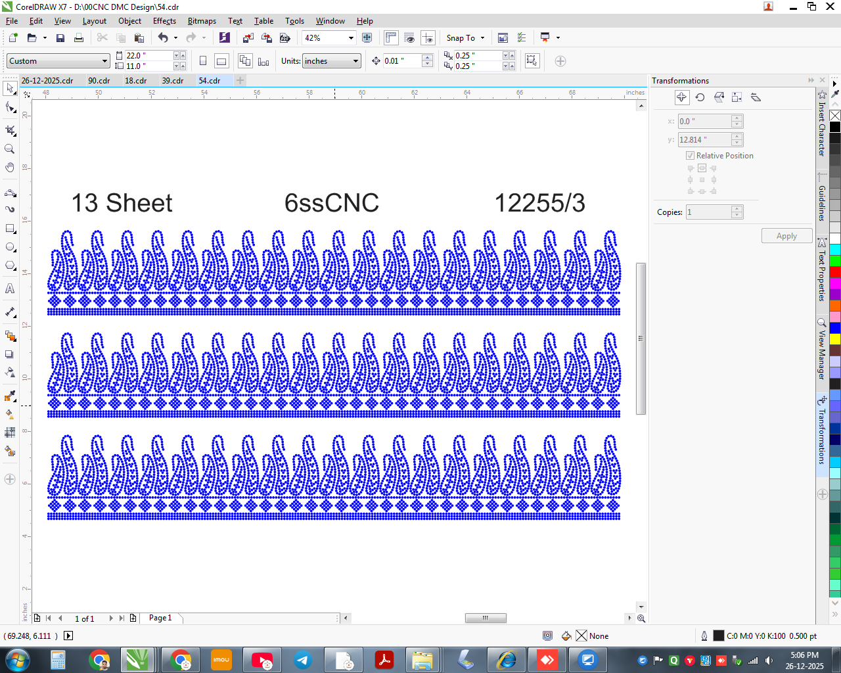The width and height of the screenshot is (841, 673).
Task: Open the Guidelines docker tab
Action: pyautogui.click(x=822, y=197)
